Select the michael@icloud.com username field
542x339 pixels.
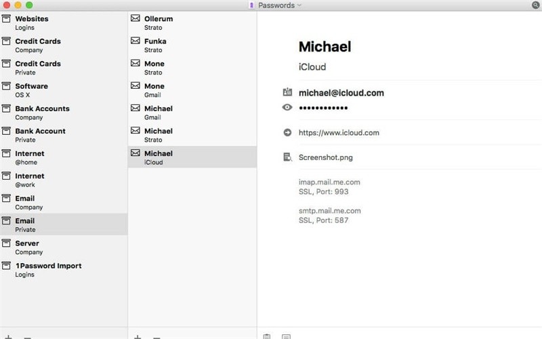pos(341,93)
